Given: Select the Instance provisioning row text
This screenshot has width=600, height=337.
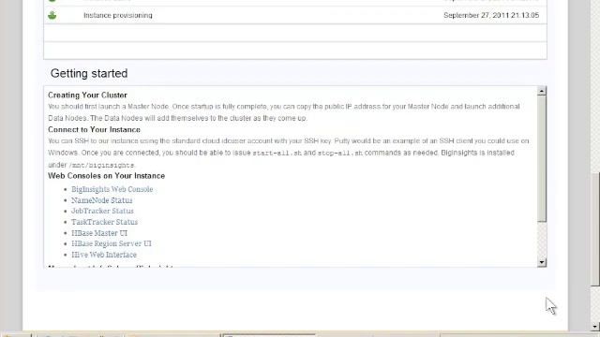Looking at the screenshot, I should 118,15.
